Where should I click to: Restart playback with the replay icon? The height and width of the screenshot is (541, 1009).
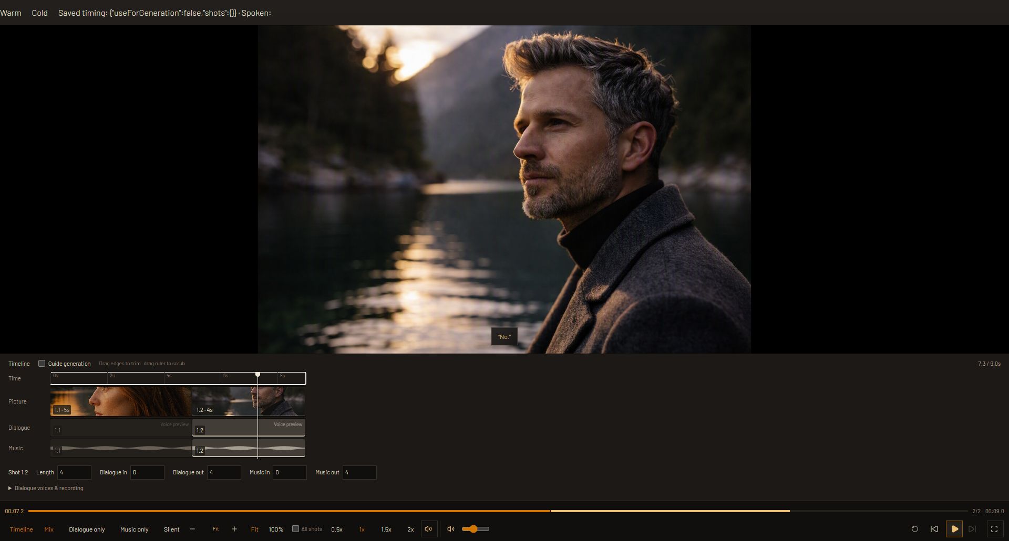914,529
